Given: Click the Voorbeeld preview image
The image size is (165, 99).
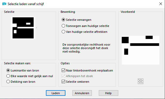Looking at the screenshot, I should (140, 50).
